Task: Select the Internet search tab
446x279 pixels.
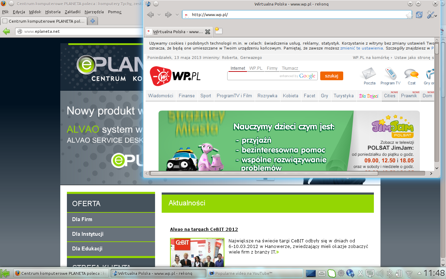Action: [238, 68]
